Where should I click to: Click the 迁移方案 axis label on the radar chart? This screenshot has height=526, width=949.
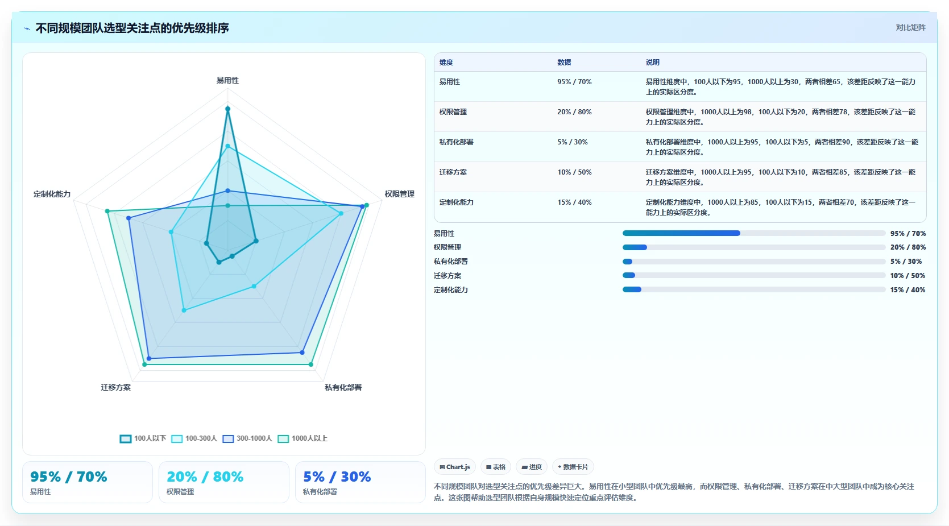(116, 388)
